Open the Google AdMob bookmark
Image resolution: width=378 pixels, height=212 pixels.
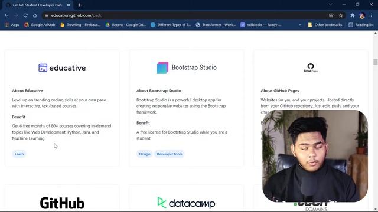[40, 25]
